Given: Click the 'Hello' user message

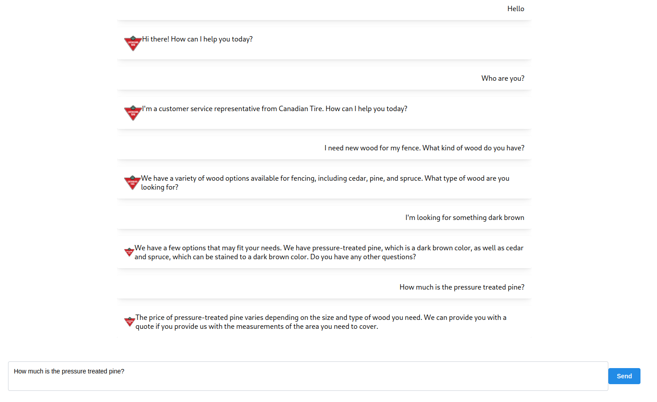Looking at the screenshot, I should [515, 8].
